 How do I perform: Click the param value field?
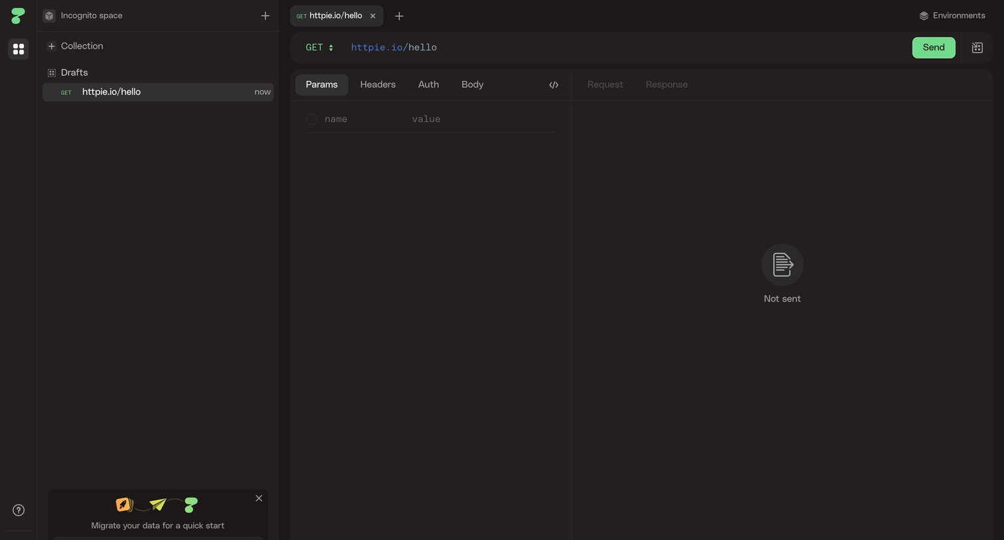483,119
